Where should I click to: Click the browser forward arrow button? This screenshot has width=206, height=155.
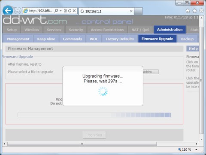click(18, 11)
